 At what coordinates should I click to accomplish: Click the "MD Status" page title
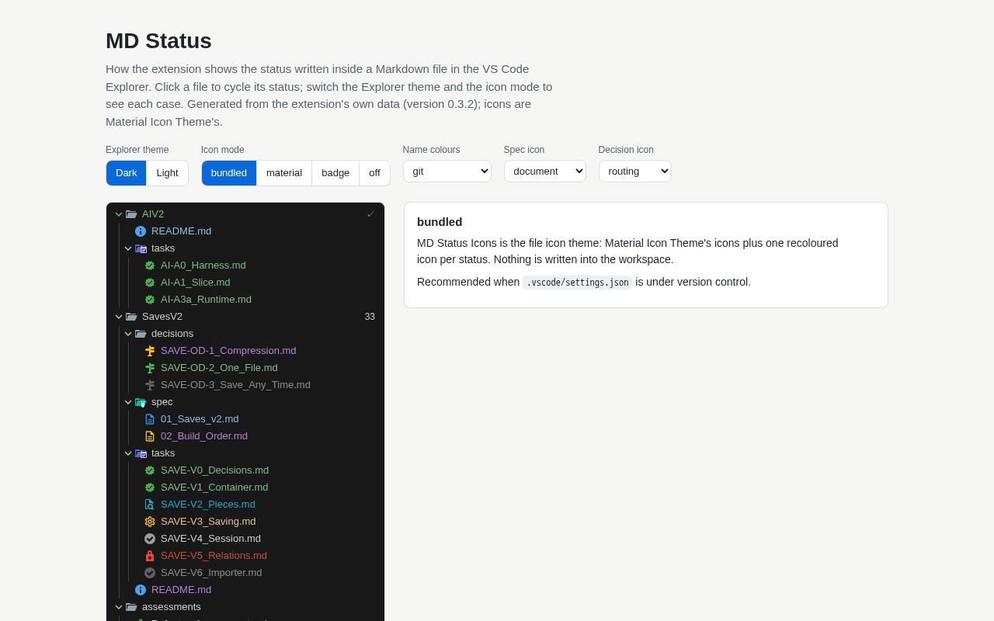pyautogui.click(x=158, y=41)
